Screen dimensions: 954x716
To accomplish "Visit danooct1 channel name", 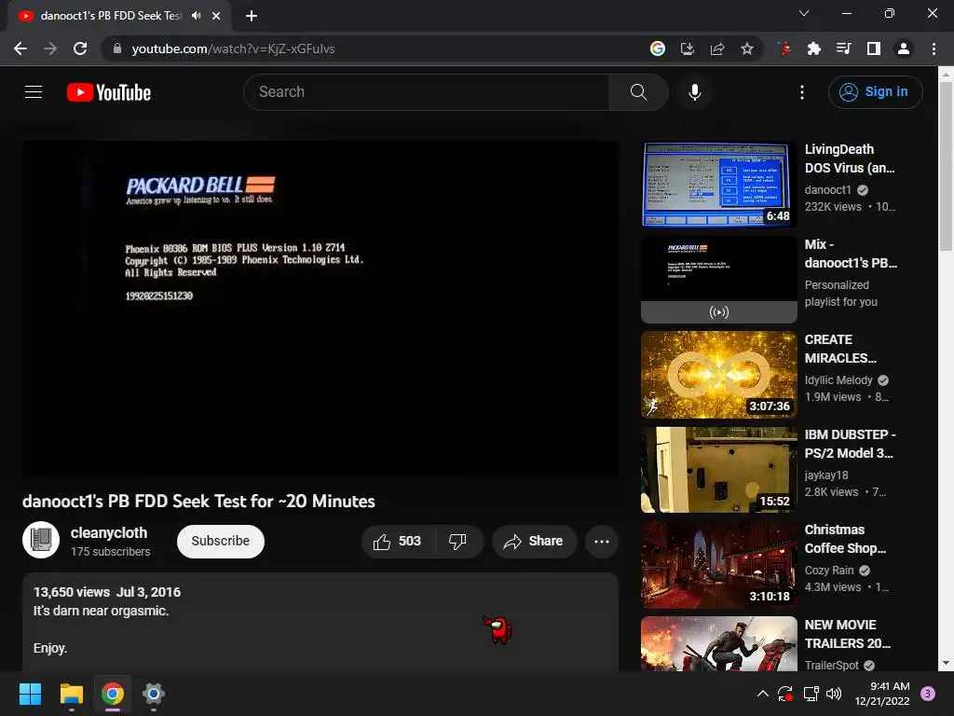I will click(827, 190).
